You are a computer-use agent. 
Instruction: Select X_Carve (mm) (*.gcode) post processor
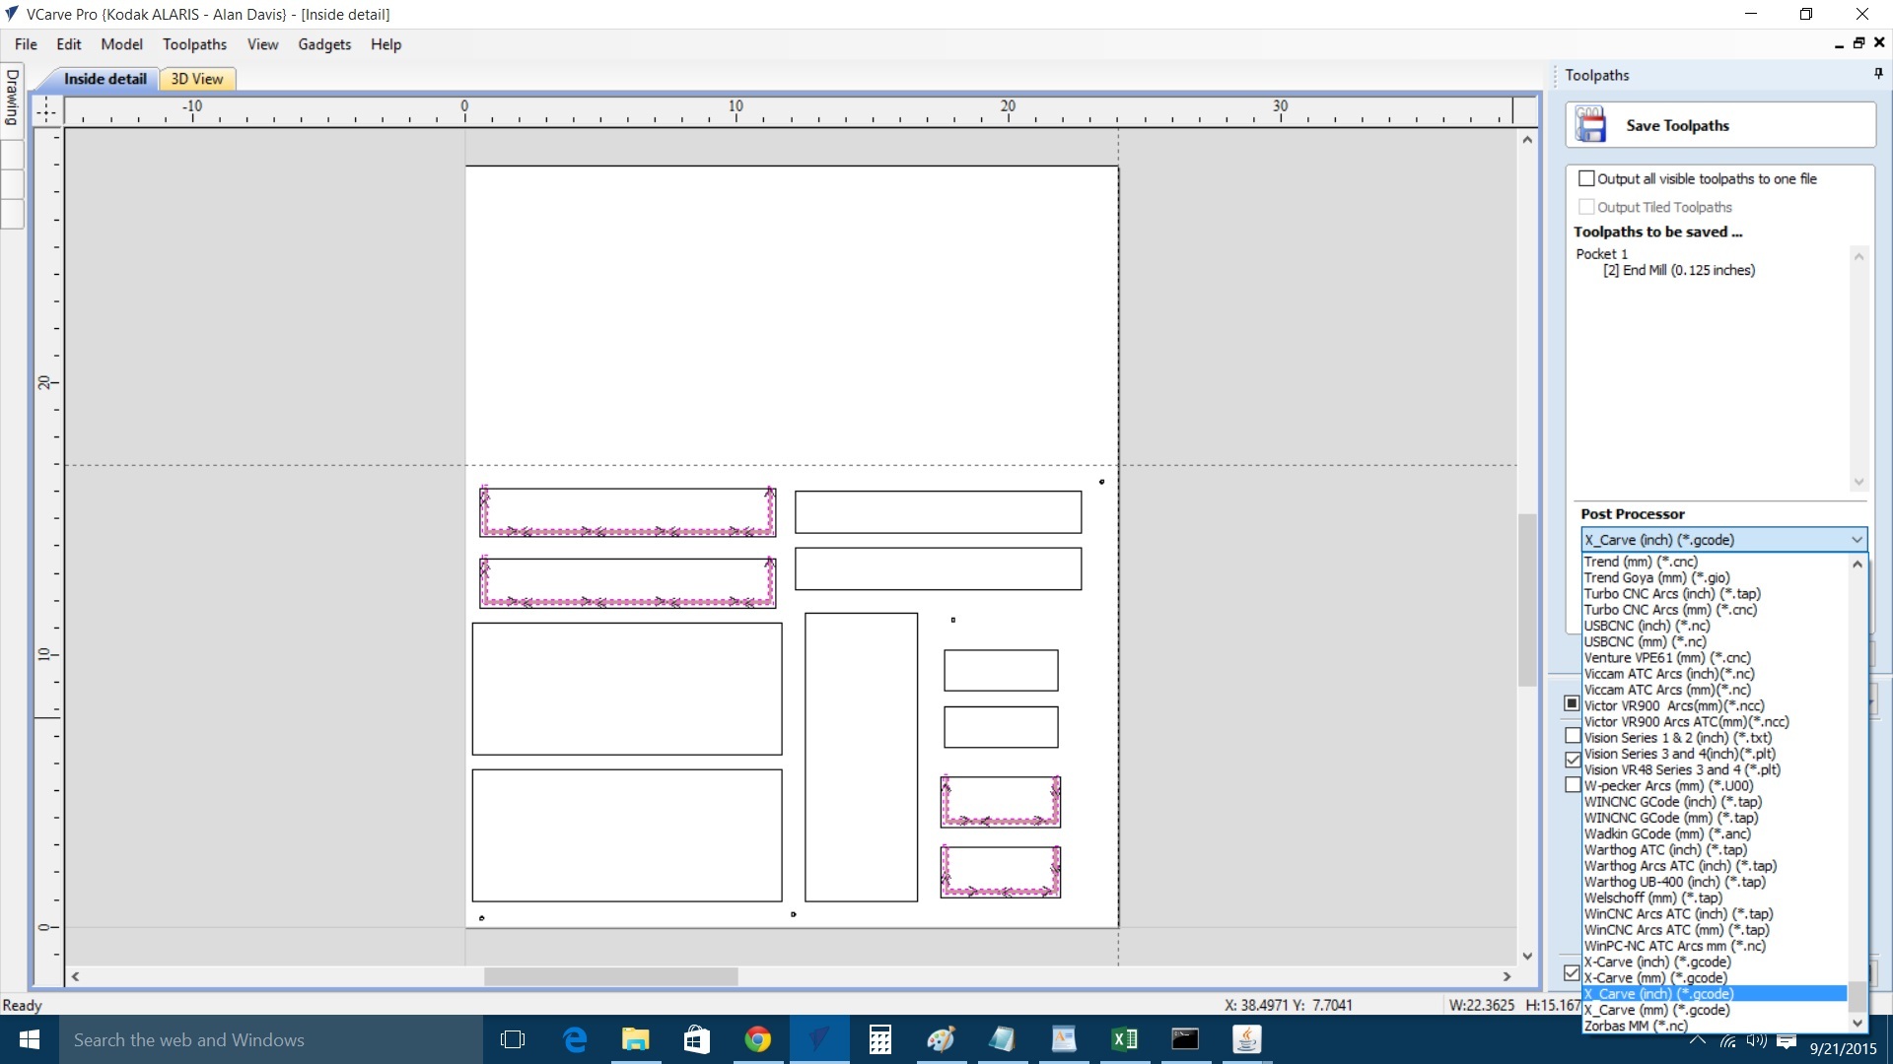(1656, 1010)
